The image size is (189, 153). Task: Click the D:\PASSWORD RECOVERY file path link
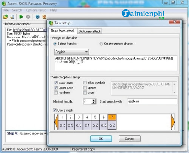[x=30, y=30]
